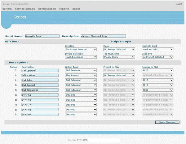Screen dimensions: 186x144
Task: Open the scripts menu
Action: click(7, 9)
